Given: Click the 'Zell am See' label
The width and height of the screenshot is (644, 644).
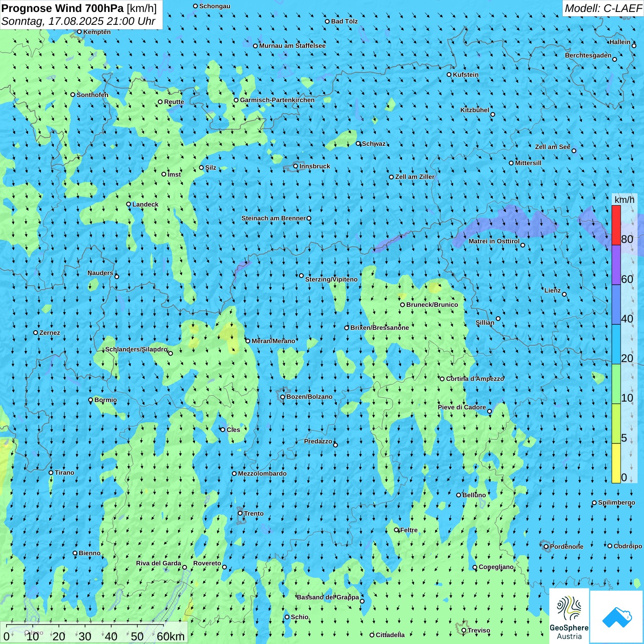Looking at the screenshot, I should [x=552, y=147].
